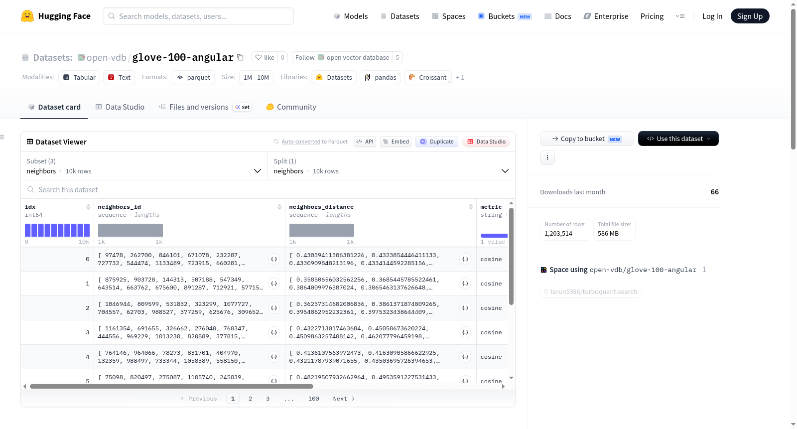Open the Models nav item
797x429 pixels.
351,16
